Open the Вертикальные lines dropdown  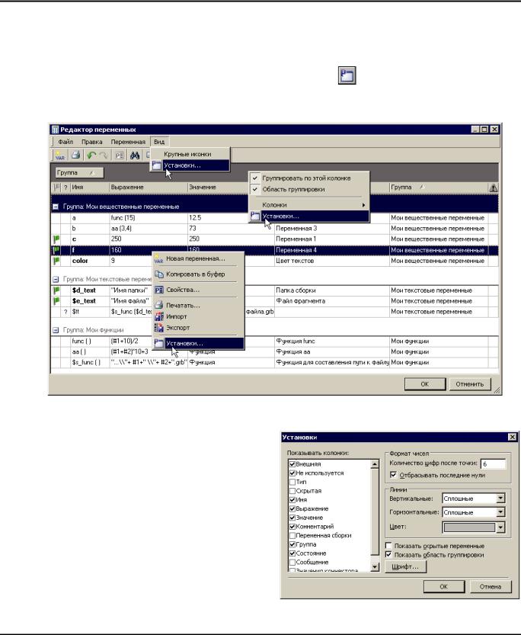(500, 498)
